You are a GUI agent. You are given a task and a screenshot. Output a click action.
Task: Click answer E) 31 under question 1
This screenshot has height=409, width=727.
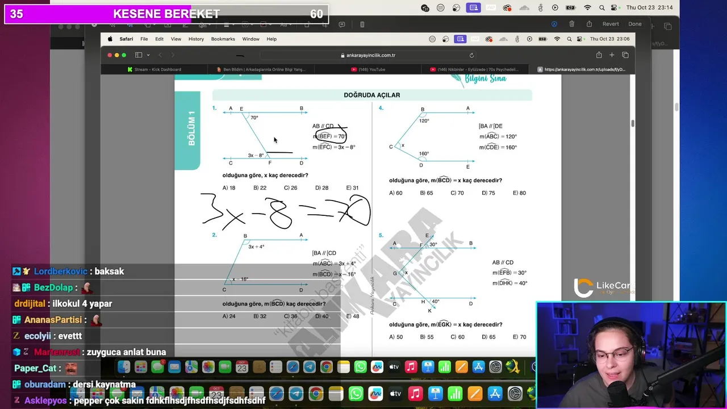coord(352,188)
